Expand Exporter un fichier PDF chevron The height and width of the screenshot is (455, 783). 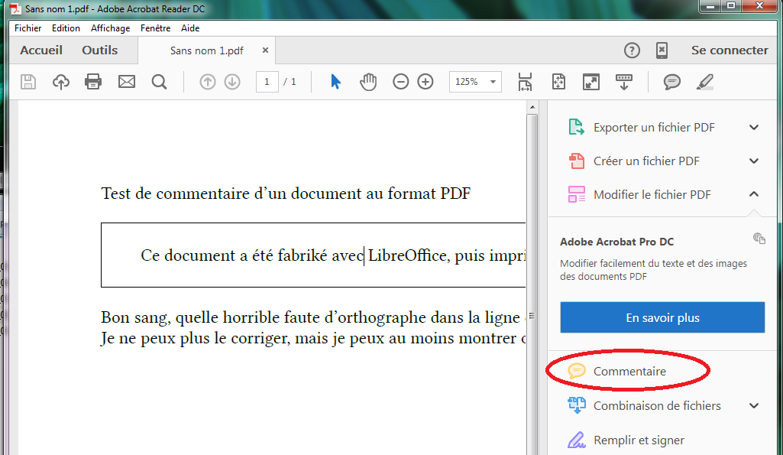(754, 127)
